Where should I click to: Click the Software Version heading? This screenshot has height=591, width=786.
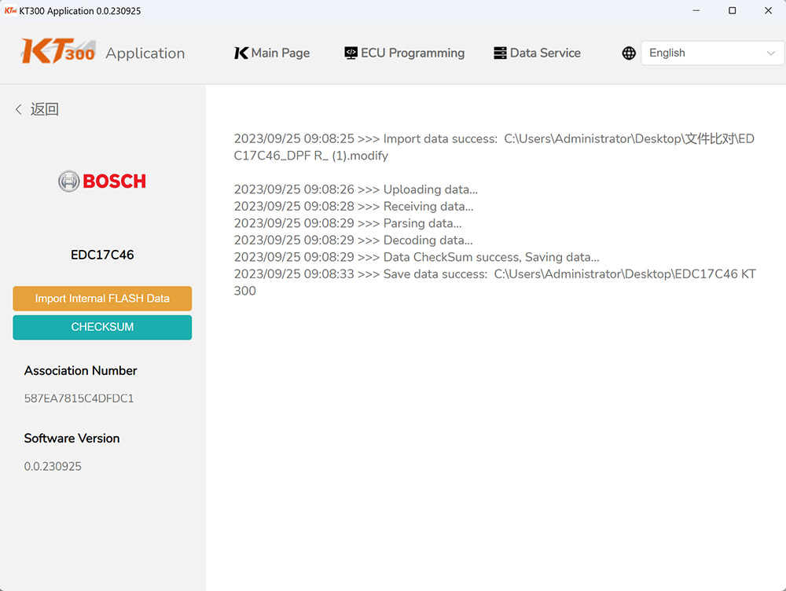72,438
